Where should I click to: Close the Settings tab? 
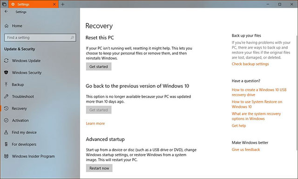click(x=54, y=4)
